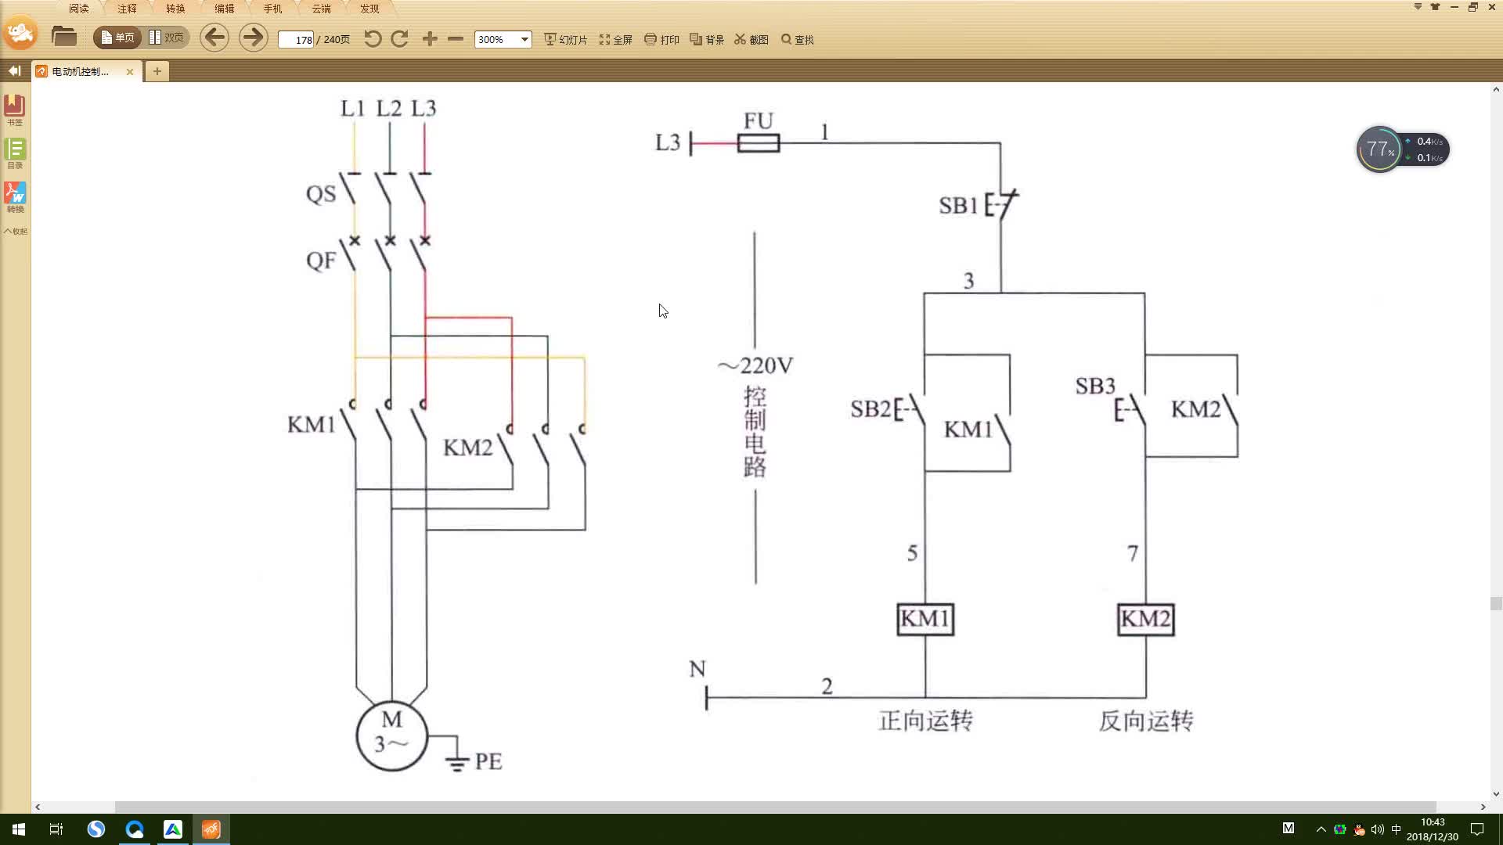Click the vertical scrollbar thumb
1503x845 pixels.
1496,603
